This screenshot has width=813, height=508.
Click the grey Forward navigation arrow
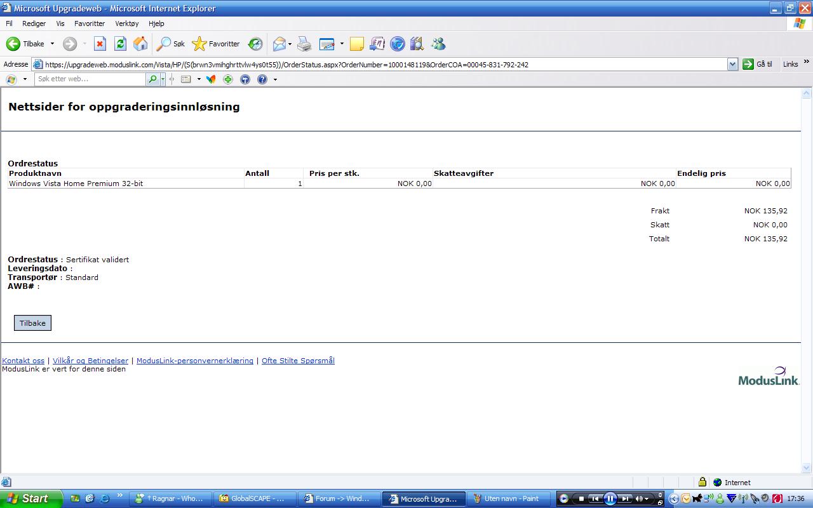click(70, 44)
